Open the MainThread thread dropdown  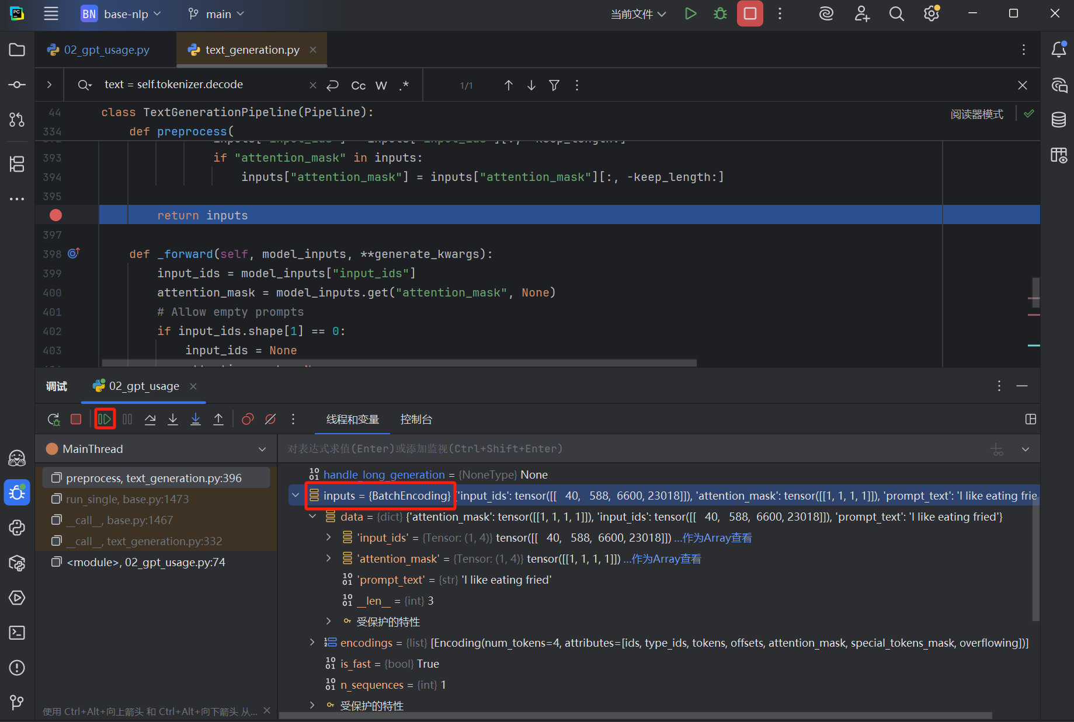click(x=262, y=449)
